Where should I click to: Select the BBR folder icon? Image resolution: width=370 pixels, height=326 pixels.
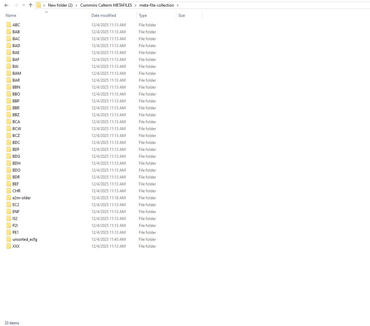[9, 108]
